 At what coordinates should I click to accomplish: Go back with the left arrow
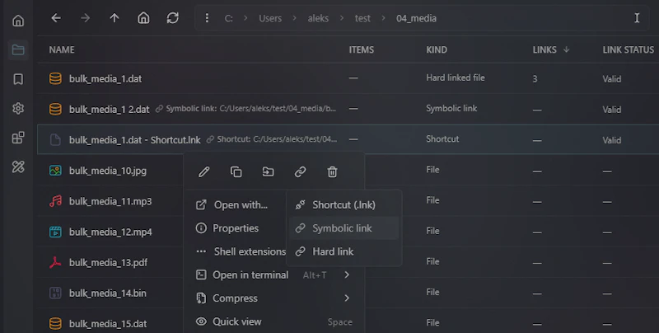coord(56,18)
